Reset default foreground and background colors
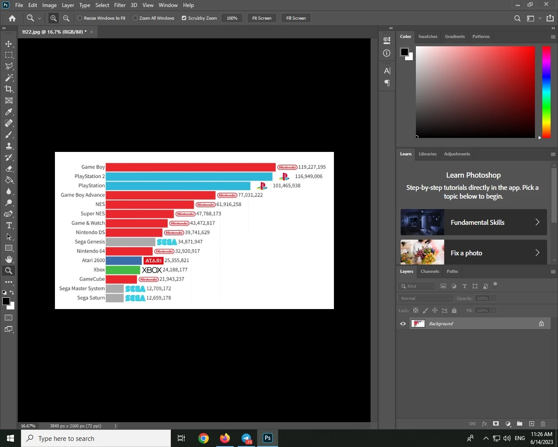Image resolution: width=558 pixels, height=447 pixels. (4, 292)
